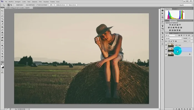Open the Layers panel flyout menu
This screenshot has width=194, height=110.
192,33
